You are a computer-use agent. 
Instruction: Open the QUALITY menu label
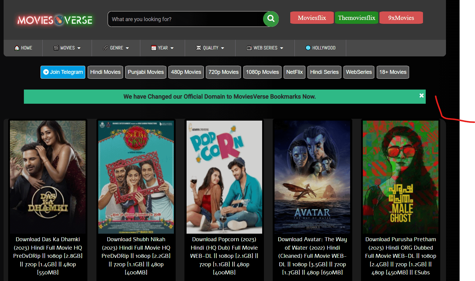(x=210, y=48)
